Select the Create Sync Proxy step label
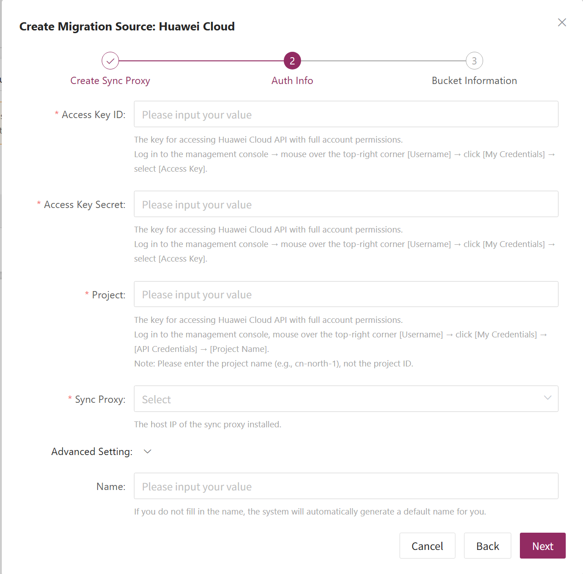 pyautogui.click(x=110, y=81)
